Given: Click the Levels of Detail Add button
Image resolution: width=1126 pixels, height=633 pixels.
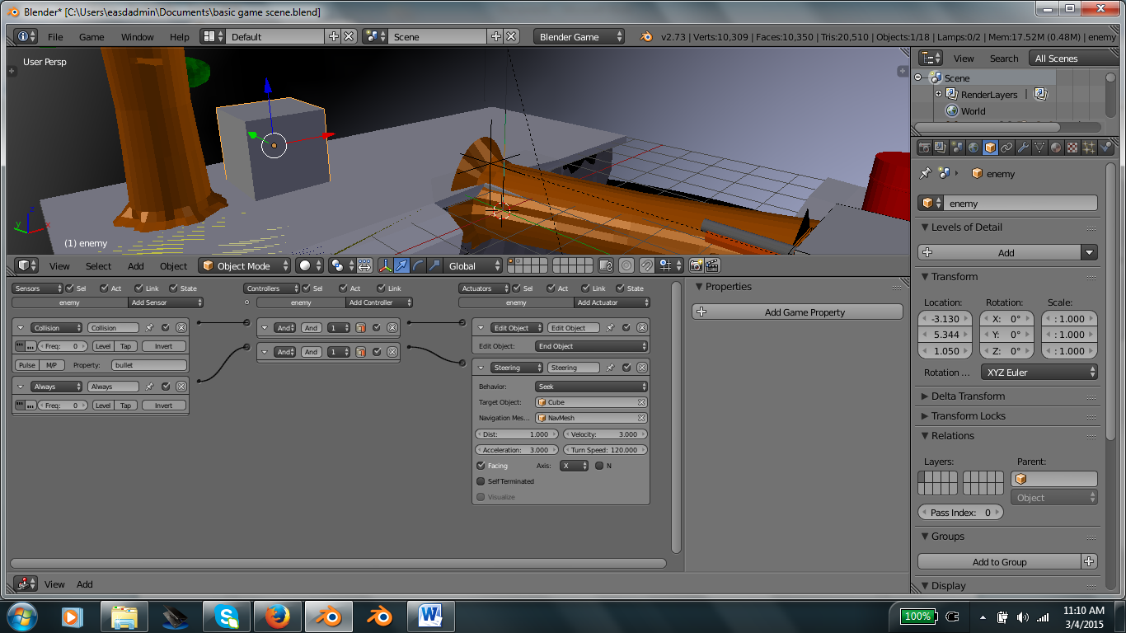Looking at the screenshot, I should tap(999, 253).
